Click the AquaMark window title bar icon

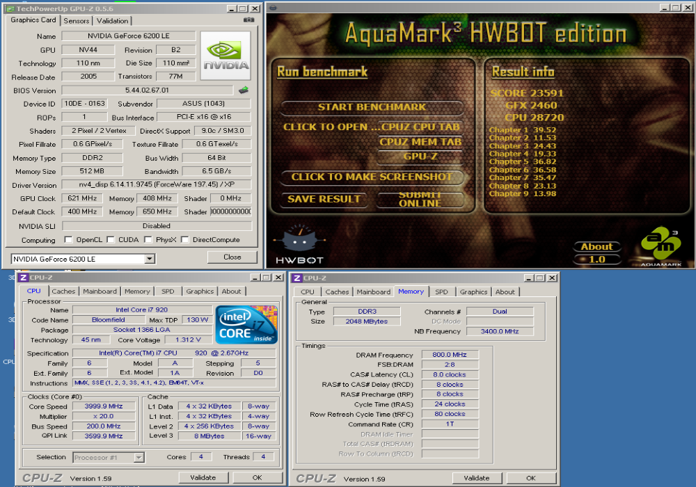[273, 8]
